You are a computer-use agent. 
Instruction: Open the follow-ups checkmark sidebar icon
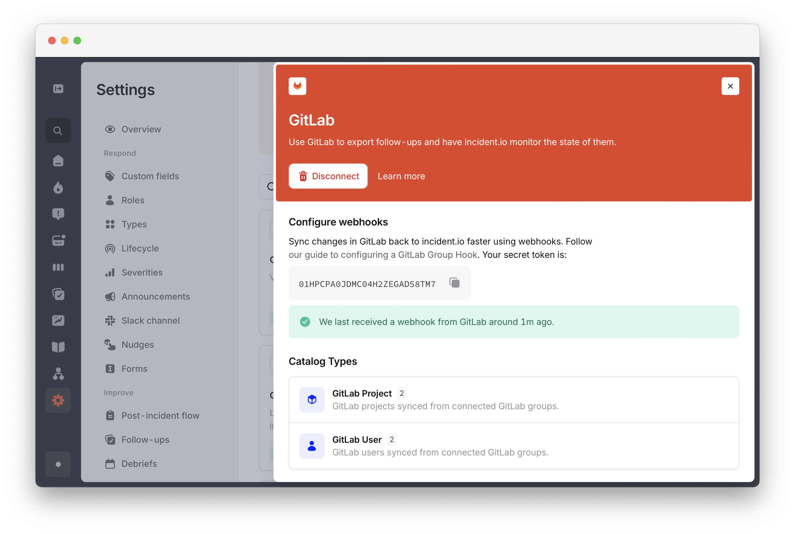pos(58,294)
